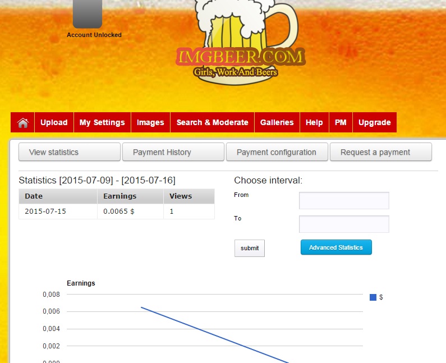This screenshot has height=363, width=446.
Task: Open PM private messages
Action: click(x=341, y=123)
